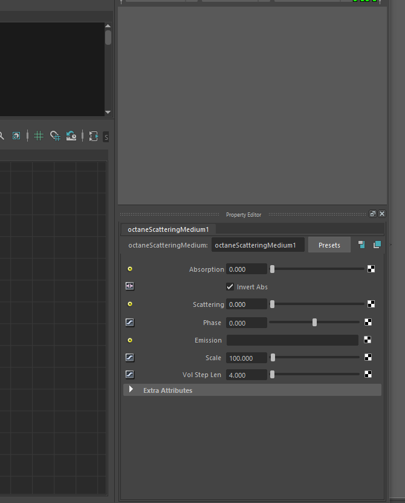
Task: Click the invert icon beside Invert Abs
Action: (x=130, y=286)
